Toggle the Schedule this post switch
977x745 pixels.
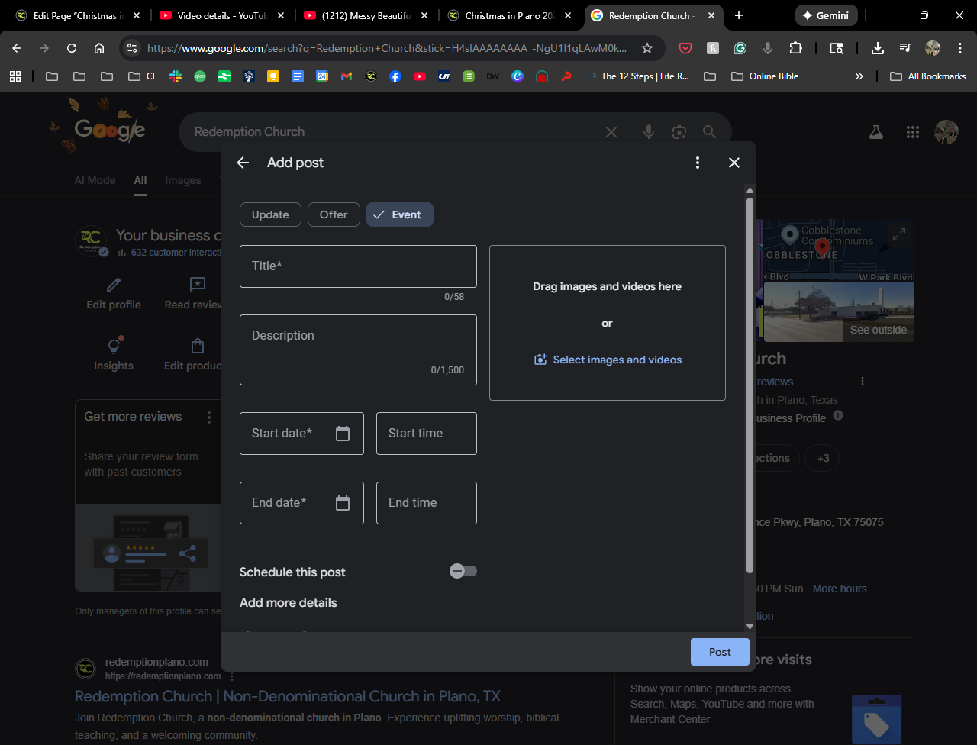click(x=463, y=571)
